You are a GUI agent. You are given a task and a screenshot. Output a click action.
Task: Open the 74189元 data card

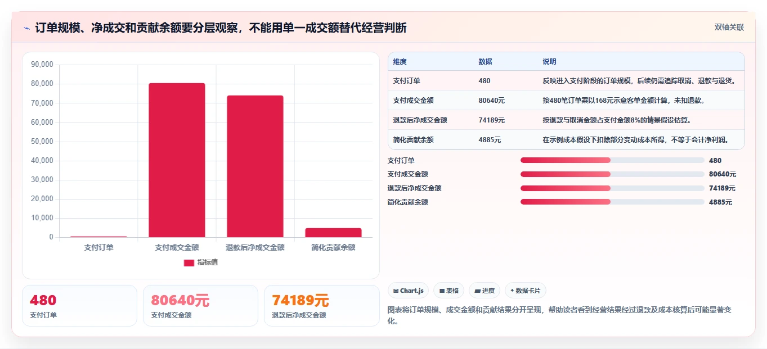322,306
